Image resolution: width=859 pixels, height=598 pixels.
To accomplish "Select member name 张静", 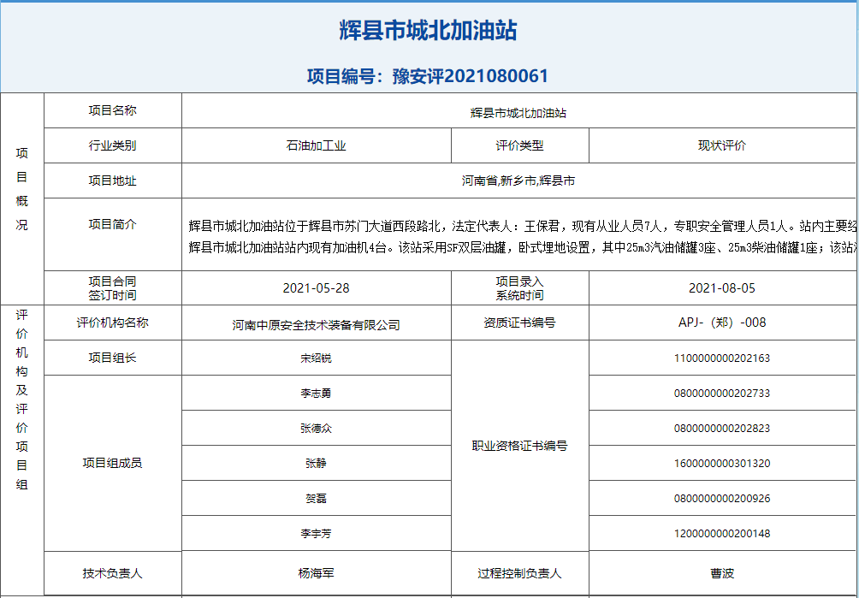I will point(316,464).
